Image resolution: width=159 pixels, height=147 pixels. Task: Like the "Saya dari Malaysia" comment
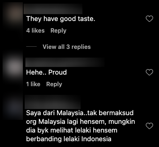tap(150, 126)
